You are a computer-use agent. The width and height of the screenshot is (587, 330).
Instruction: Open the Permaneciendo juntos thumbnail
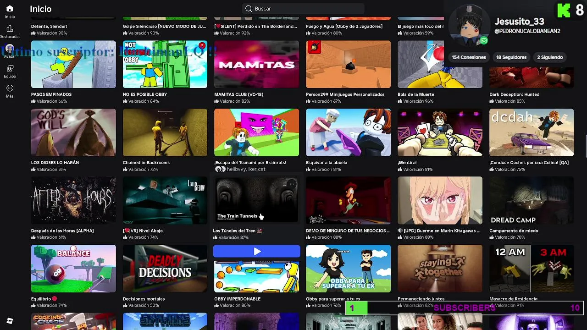pos(440,269)
